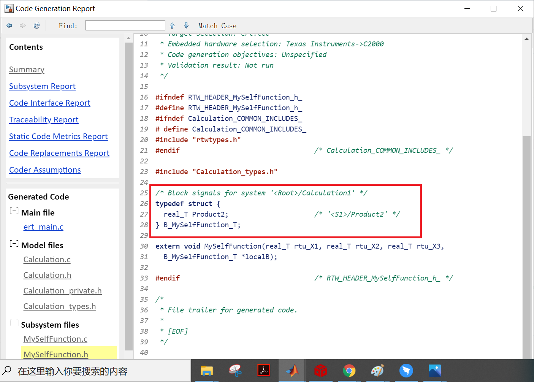534x382 pixels.
Task: Click the 'B_MySelfFunction_T *localB);' line
Action: (220, 257)
